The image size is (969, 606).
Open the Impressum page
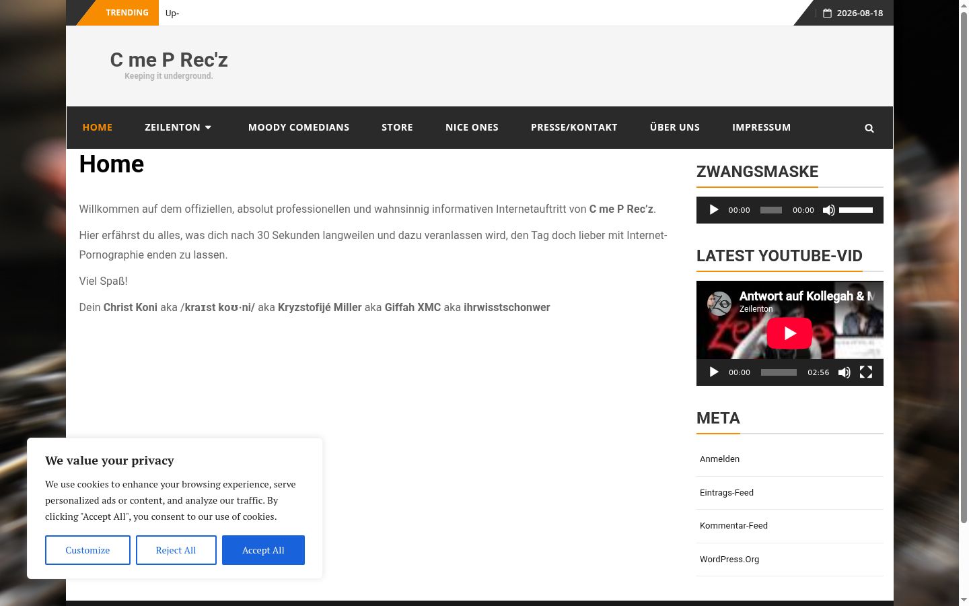(761, 127)
